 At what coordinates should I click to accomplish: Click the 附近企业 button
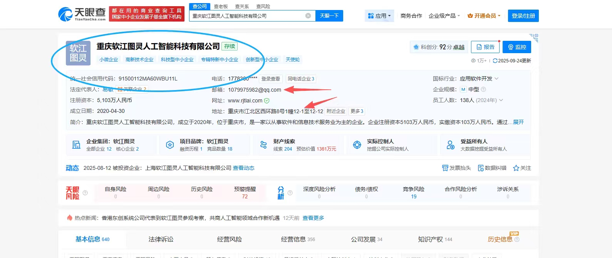(336, 111)
